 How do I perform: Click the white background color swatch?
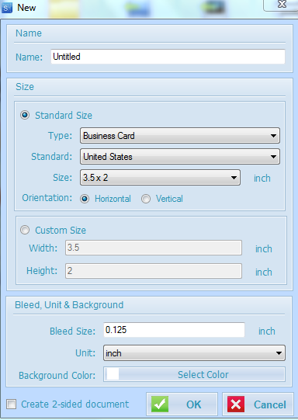(x=113, y=374)
